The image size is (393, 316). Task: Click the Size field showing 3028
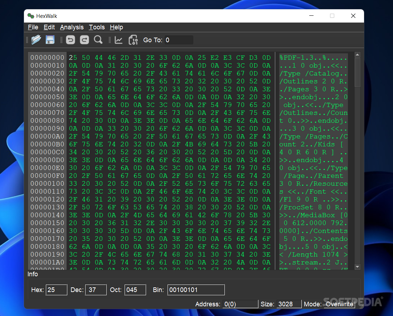pyautogui.click(x=289, y=304)
